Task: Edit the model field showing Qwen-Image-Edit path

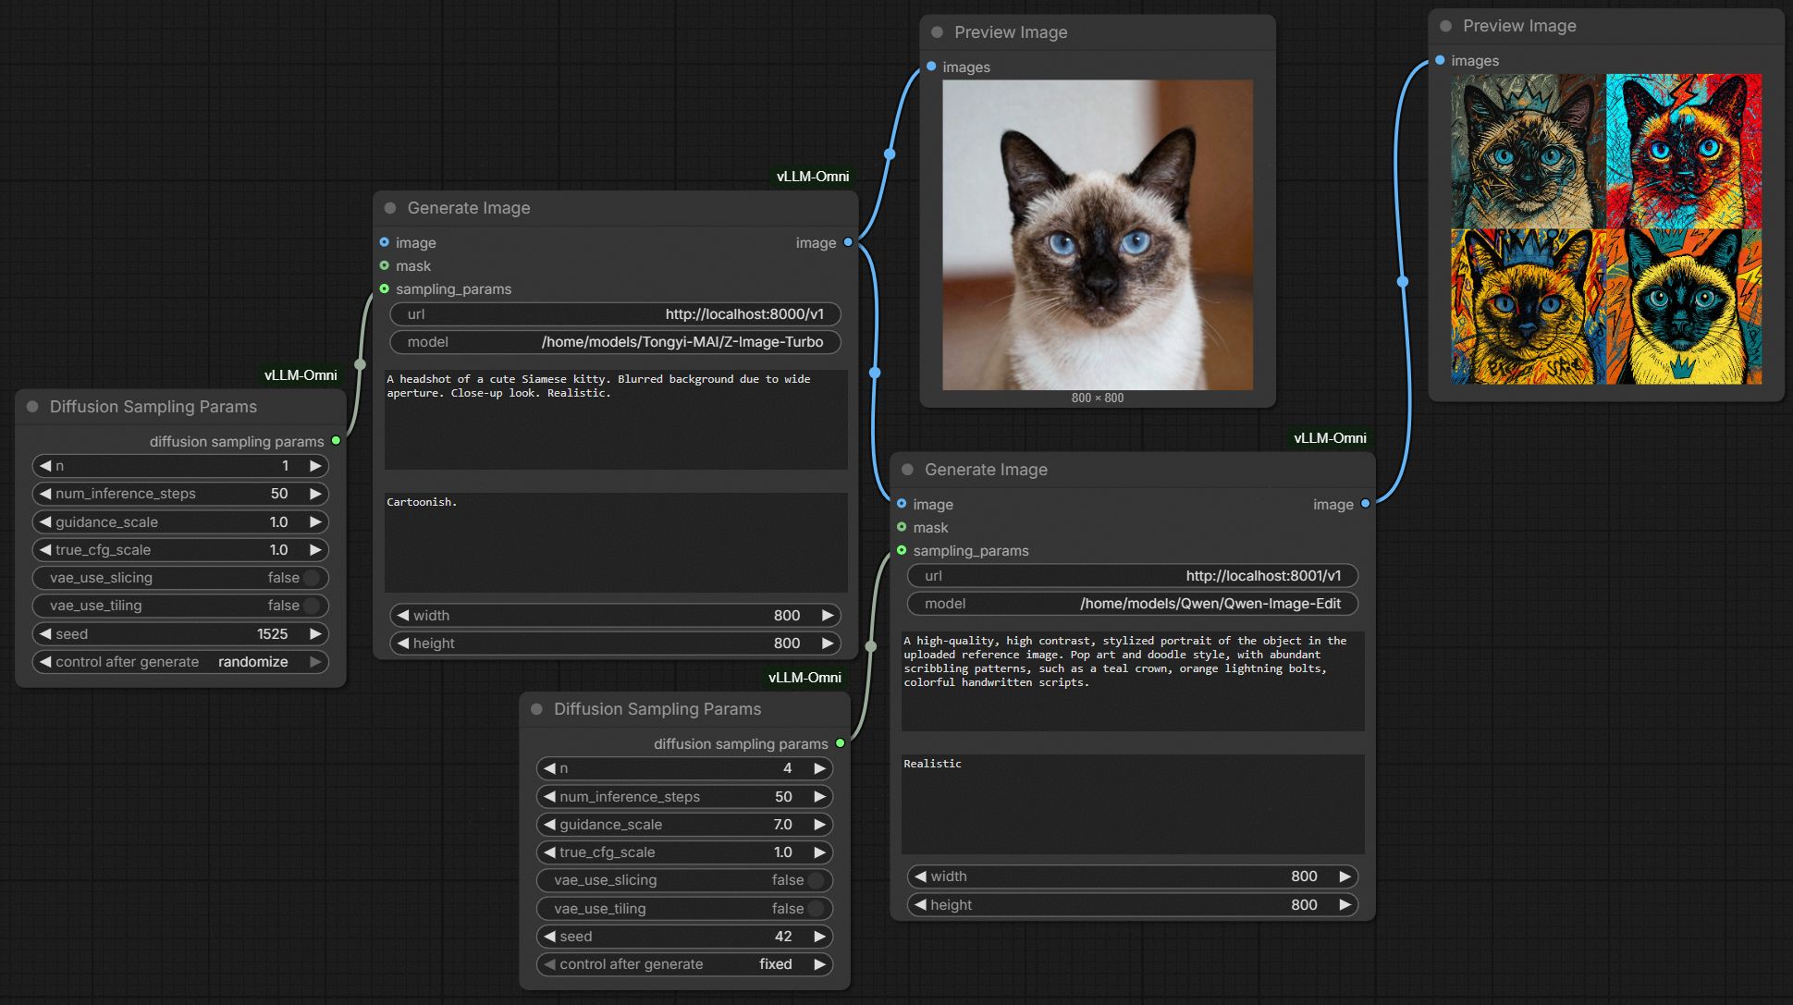Action: point(1133,604)
